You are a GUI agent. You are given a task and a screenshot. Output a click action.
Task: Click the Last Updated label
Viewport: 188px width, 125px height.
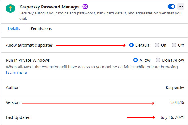pyautogui.click(x=18, y=117)
